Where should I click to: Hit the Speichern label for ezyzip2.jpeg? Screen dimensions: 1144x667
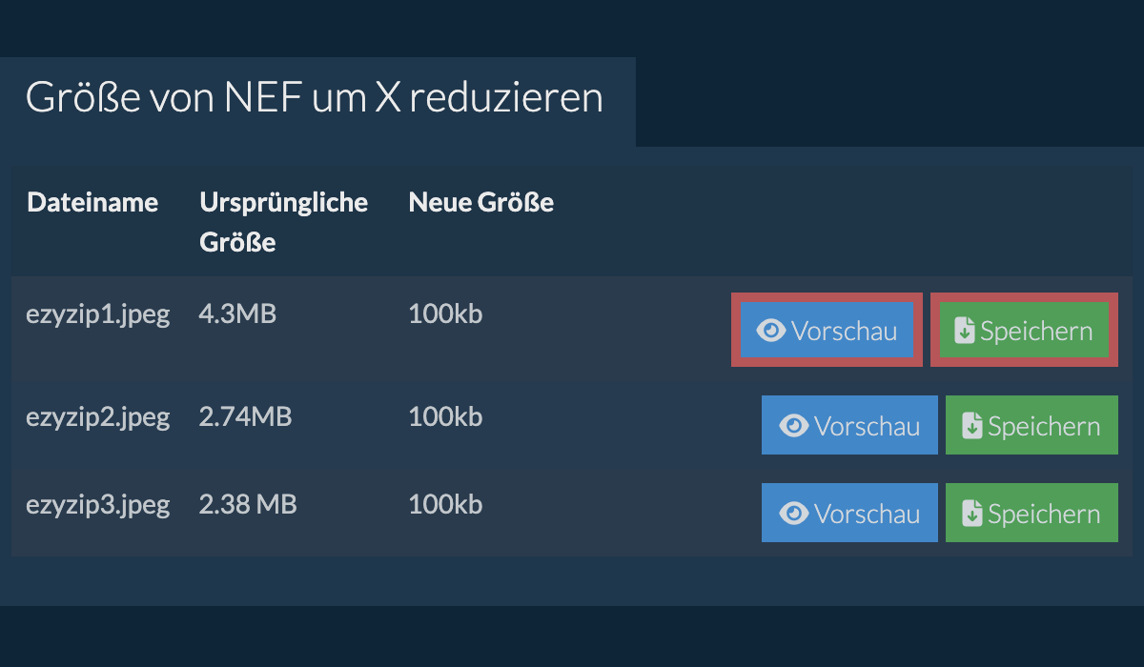1044,426
